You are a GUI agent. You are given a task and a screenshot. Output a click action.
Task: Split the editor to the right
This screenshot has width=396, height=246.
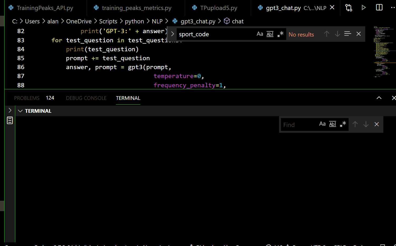click(x=379, y=8)
